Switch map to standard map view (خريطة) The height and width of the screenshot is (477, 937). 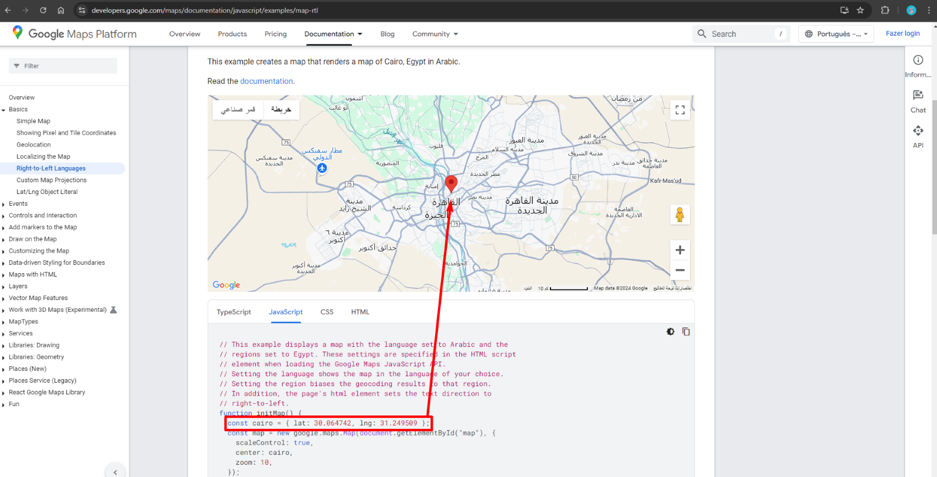281,110
